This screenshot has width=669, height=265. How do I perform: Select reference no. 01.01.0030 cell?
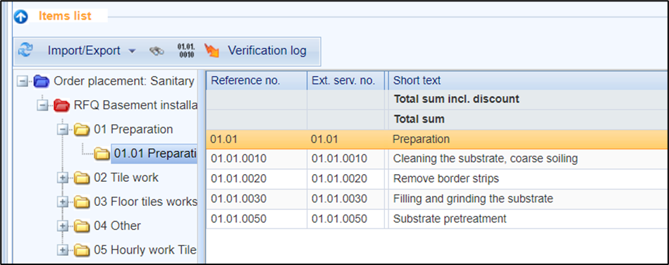(x=257, y=199)
